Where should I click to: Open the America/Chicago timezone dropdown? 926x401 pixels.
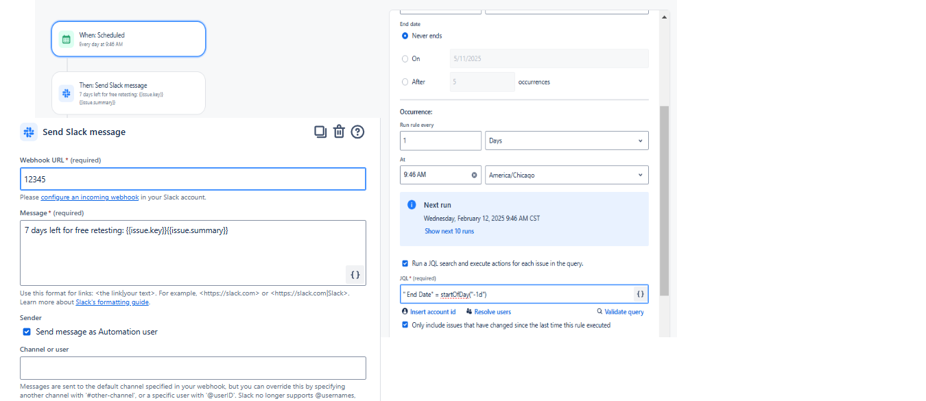point(567,175)
